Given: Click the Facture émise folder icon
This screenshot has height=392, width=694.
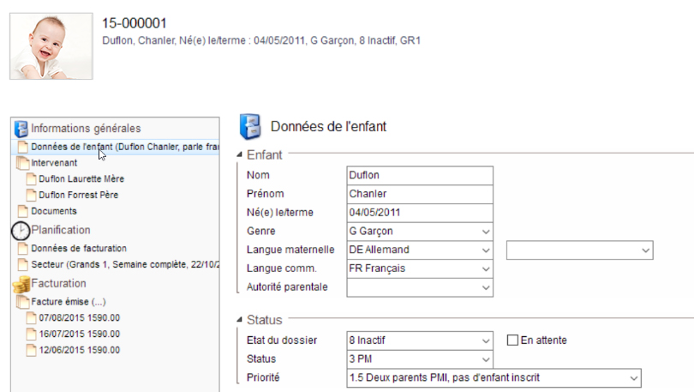Looking at the screenshot, I should [23, 302].
